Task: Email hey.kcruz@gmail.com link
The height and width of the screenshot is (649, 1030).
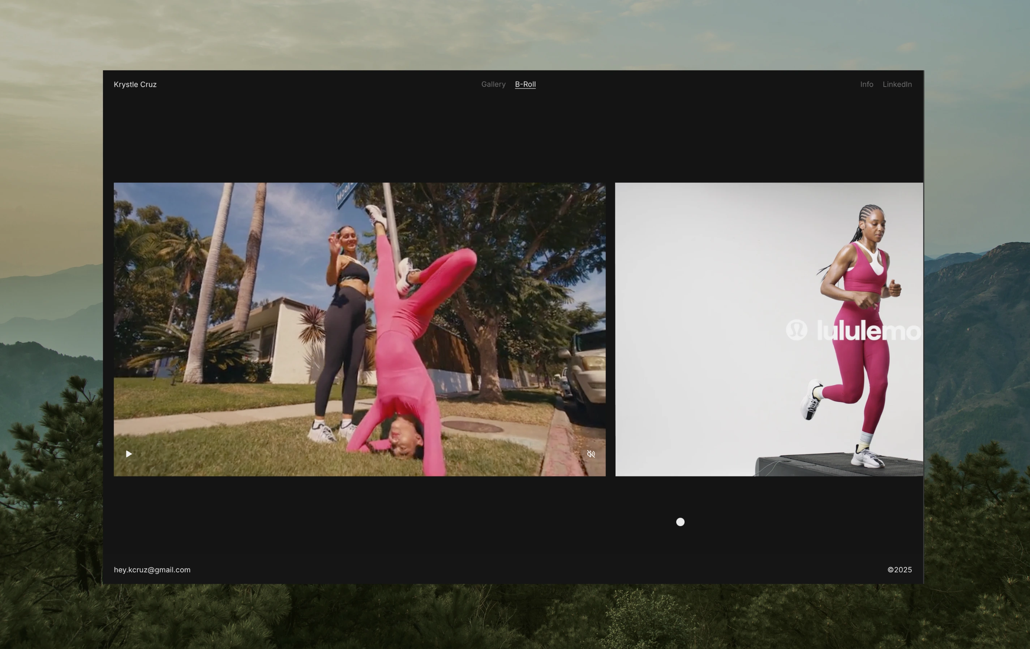Action: pyautogui.click(x=152, y=570)
